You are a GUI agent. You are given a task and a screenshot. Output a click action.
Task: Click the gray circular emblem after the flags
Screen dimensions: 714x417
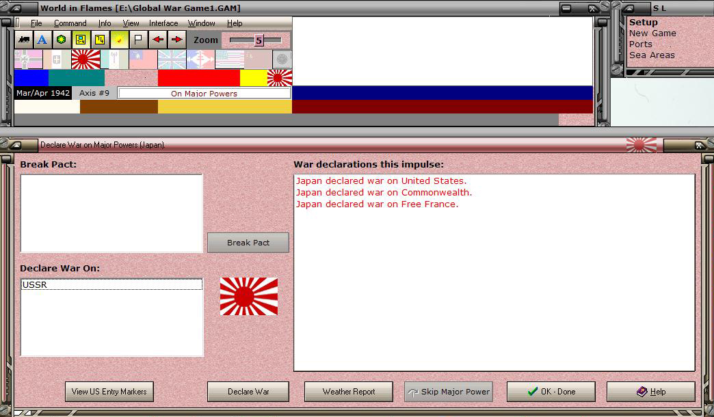tap(282, 59)
